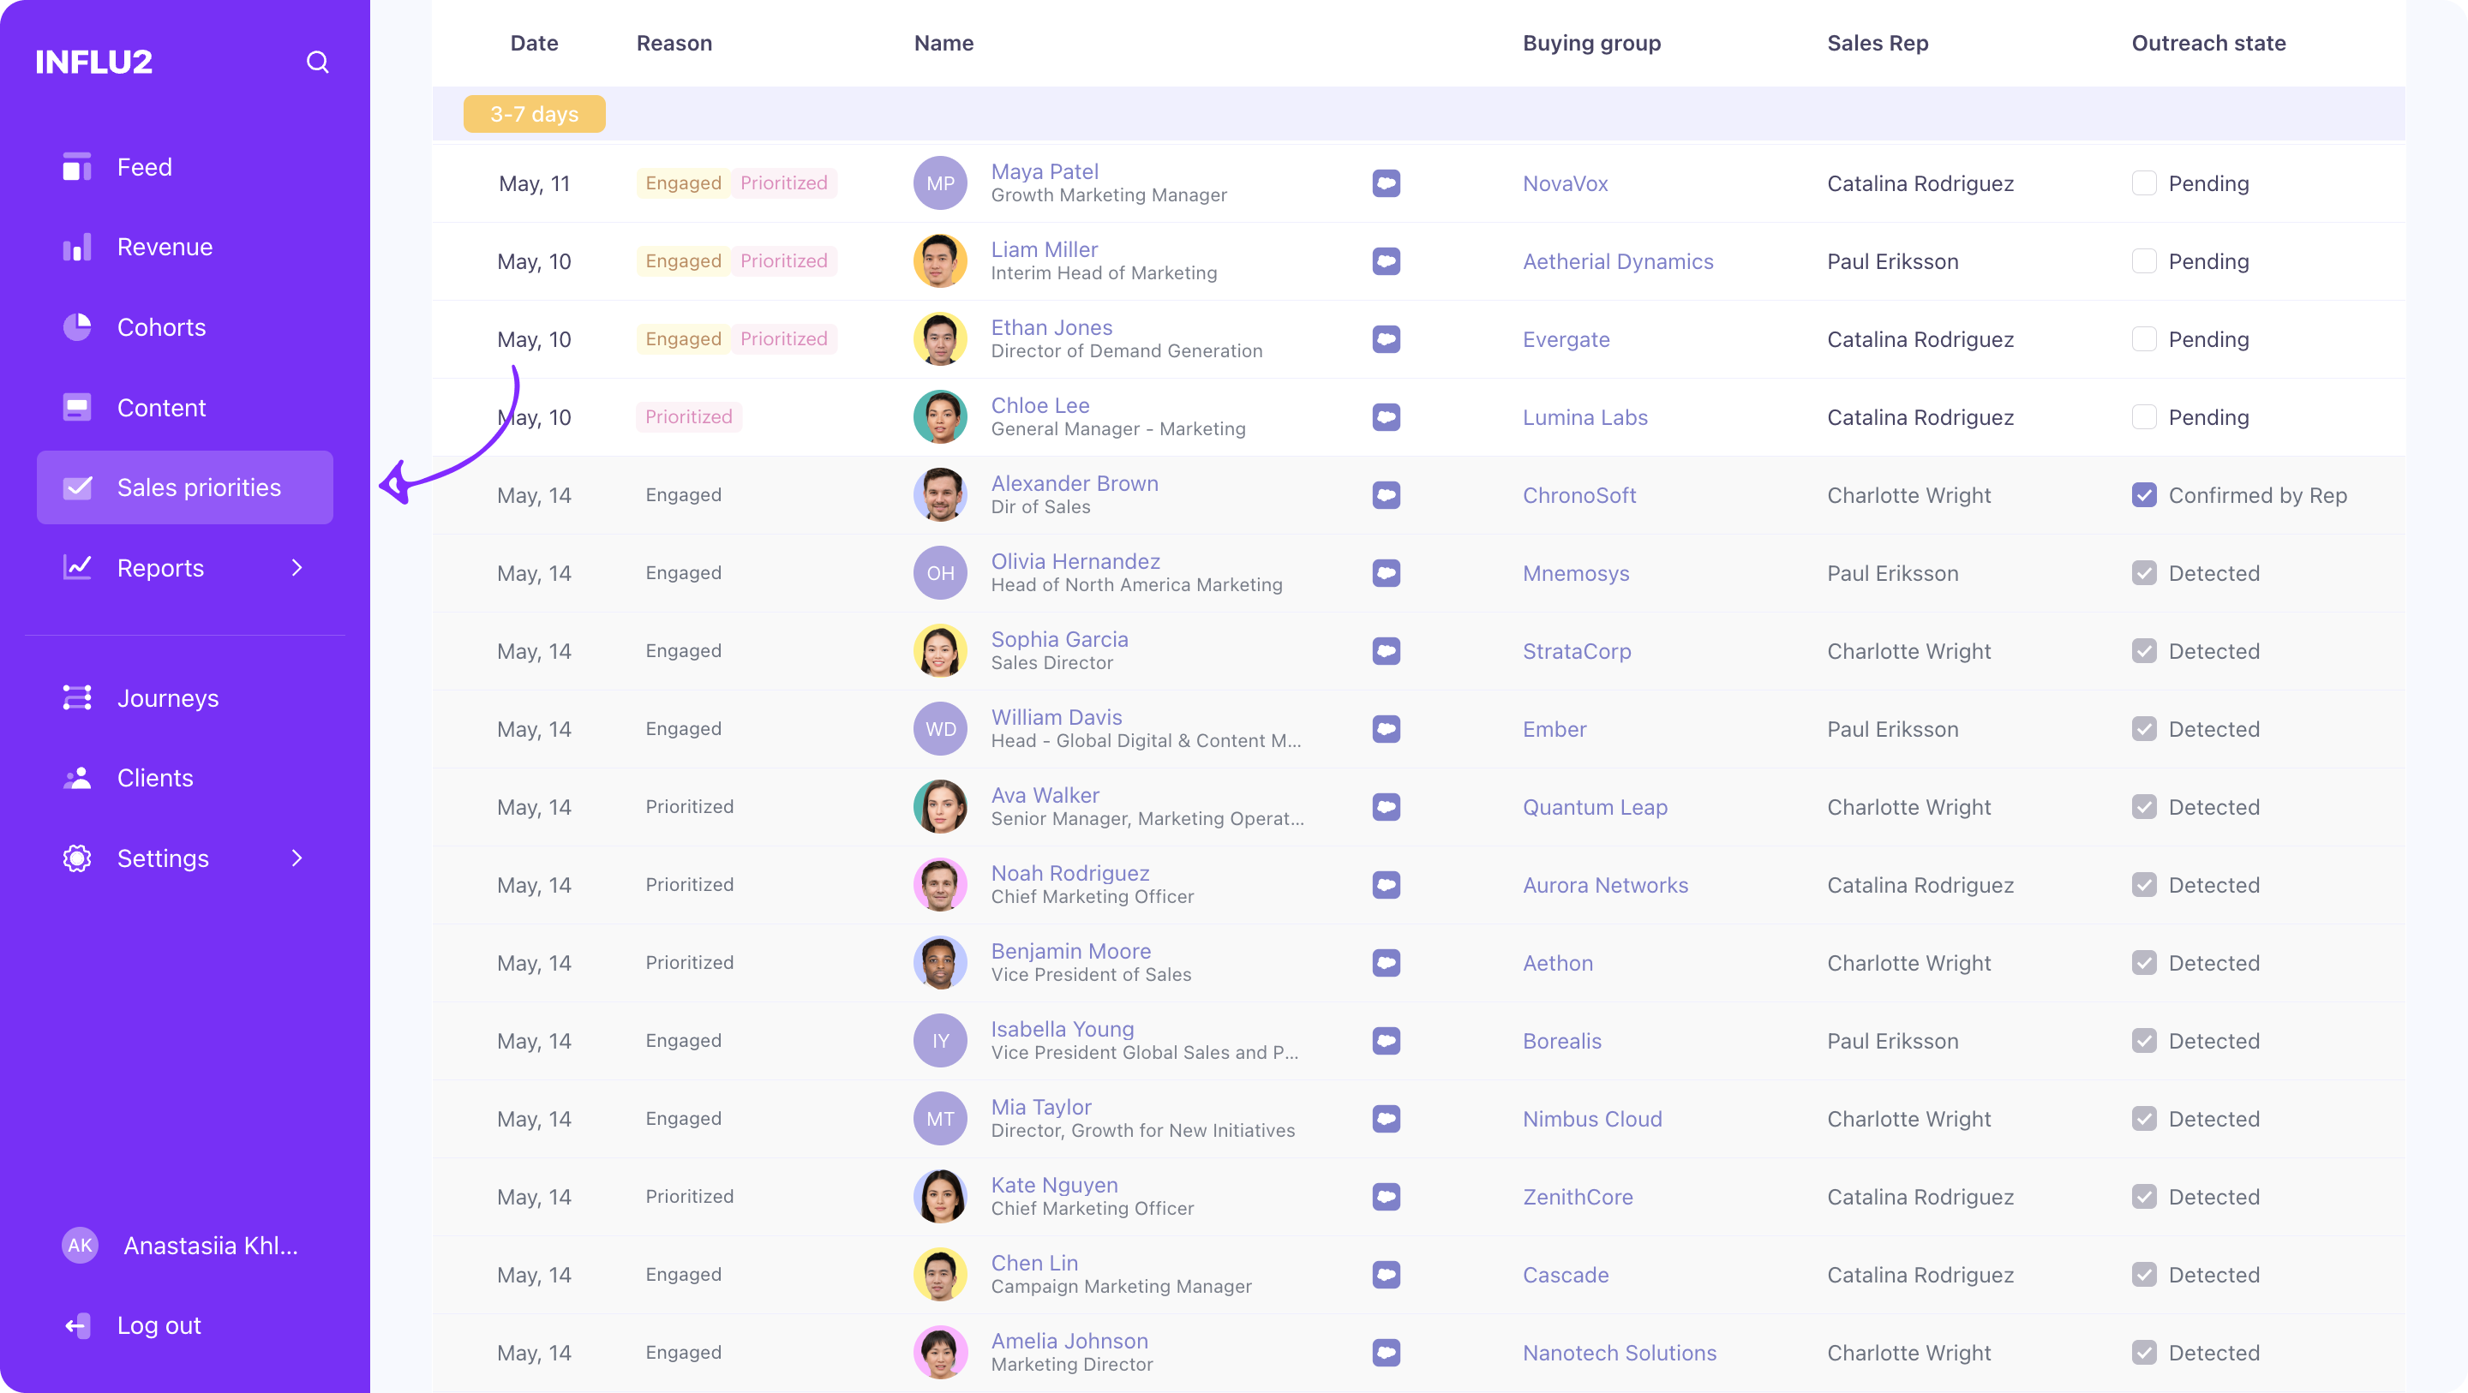Image resolution: width=2468 pixels, height=1393 pixels.
Task: Open the CRM icon for Isabella Young
Action: (1386, 1040)
